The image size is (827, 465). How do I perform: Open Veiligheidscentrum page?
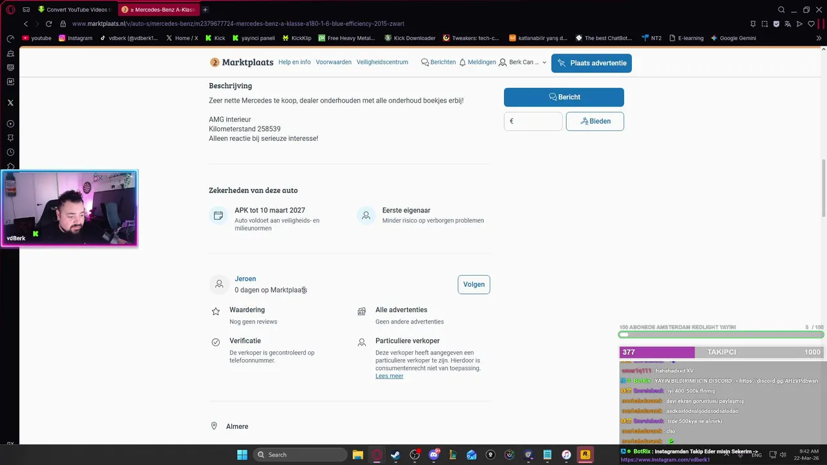(382, 62)
